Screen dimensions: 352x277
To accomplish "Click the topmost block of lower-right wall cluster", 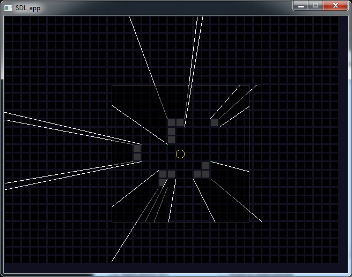I will [x=206, y=165].
